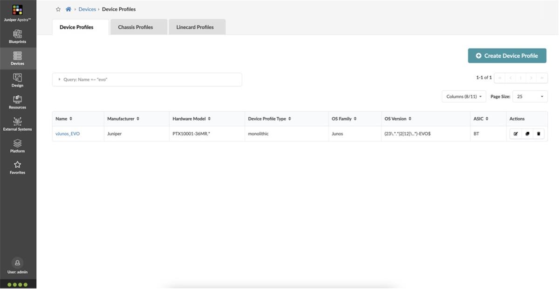559x289 pixels.
Task: Open the Columns (8/11) dropdown
Action: click(x=464, y=96)
